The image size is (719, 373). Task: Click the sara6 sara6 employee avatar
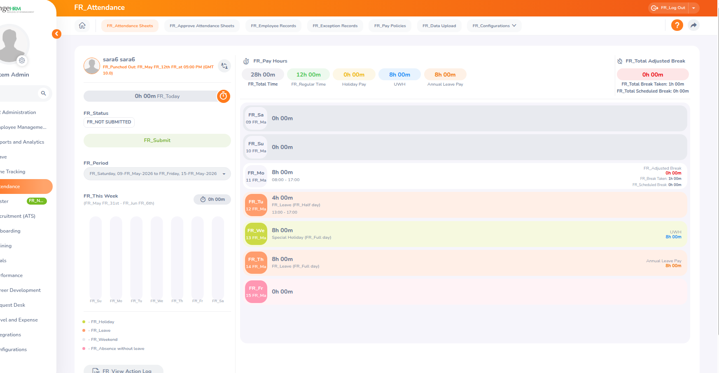tap(92, 66)
